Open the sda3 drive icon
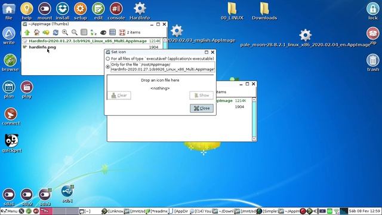 click(x=45, y=197)
